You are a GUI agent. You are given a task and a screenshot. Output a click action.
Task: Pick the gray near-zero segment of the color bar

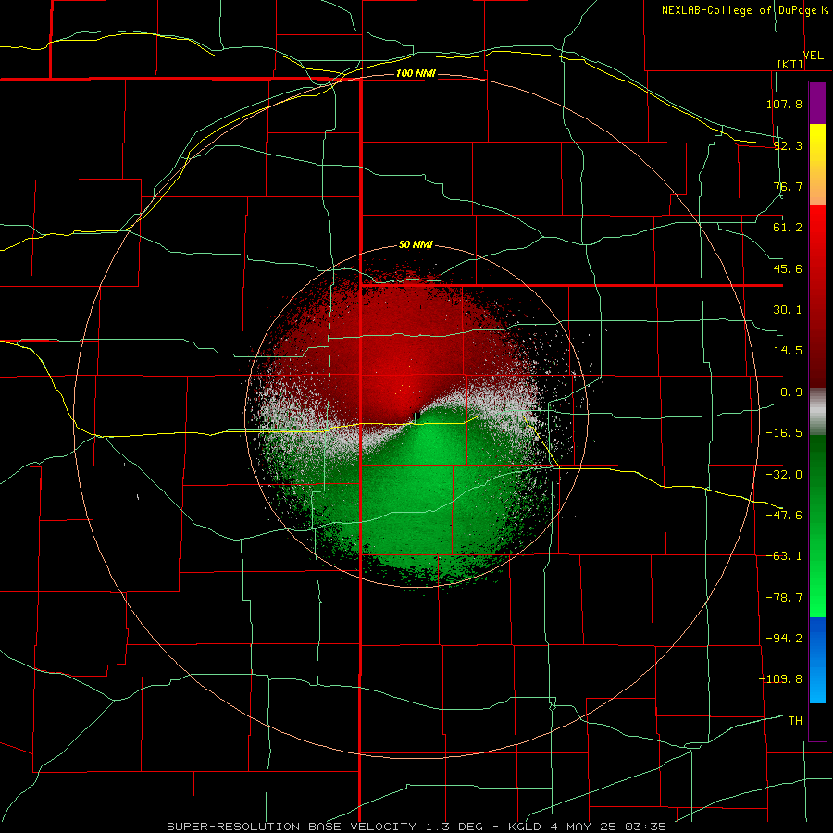point(817,411)
